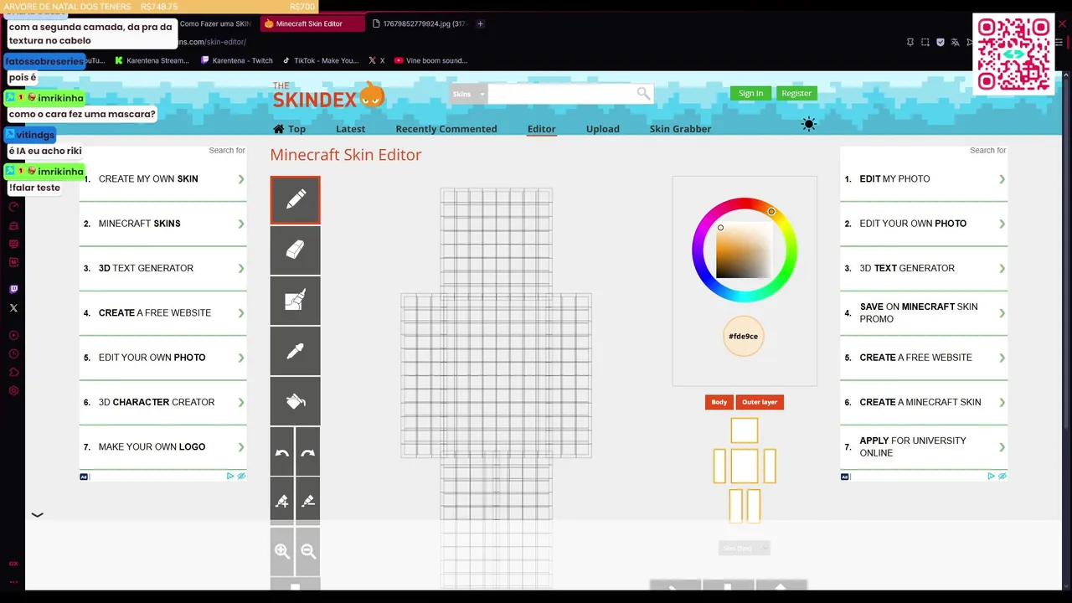The width and height of the screenshot is (1072, 603).
Task: Open the sidebar three-dots menu
Action: (x=13, y=581)
